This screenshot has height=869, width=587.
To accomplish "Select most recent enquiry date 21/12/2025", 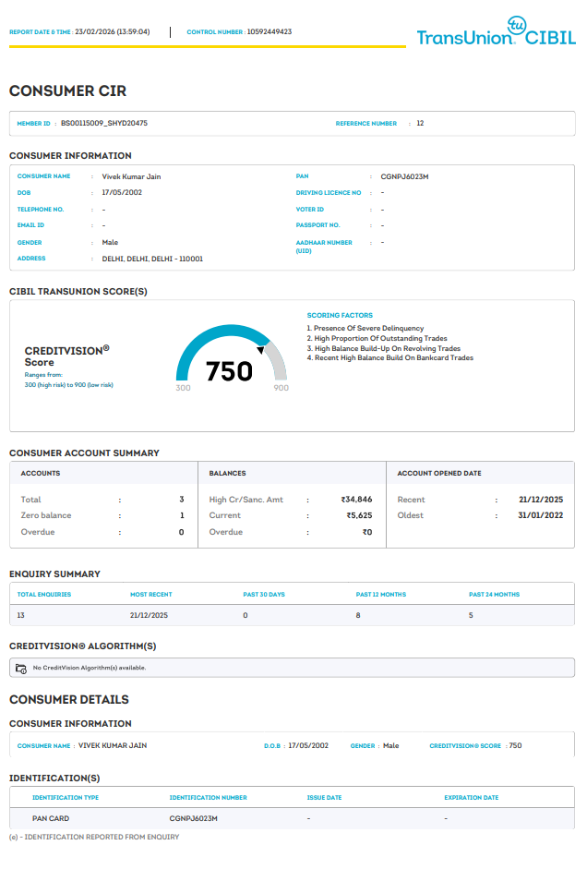I will pos(149,615).
